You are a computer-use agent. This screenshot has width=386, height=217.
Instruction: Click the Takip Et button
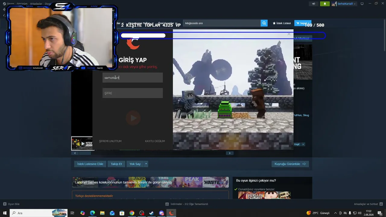point(116,164)
